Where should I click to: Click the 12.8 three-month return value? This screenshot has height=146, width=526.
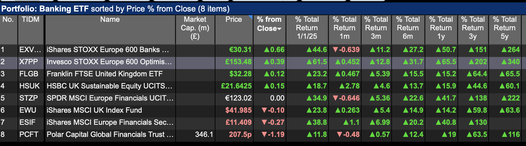tap(380, 62)
